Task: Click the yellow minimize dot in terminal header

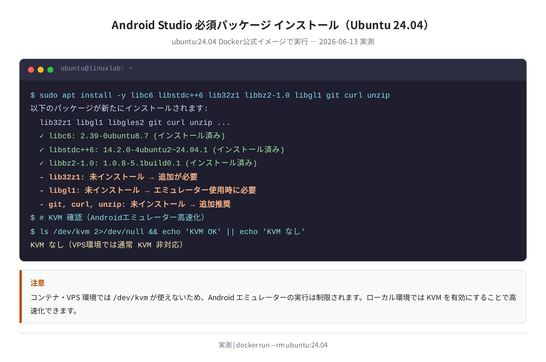Action: (x=41, y=70)
